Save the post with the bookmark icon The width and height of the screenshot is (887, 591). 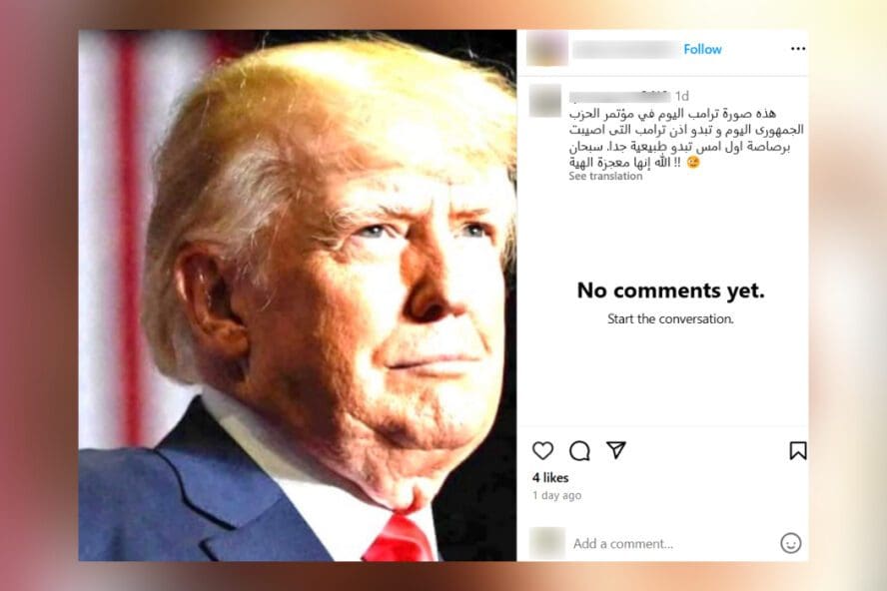(798, 451)
